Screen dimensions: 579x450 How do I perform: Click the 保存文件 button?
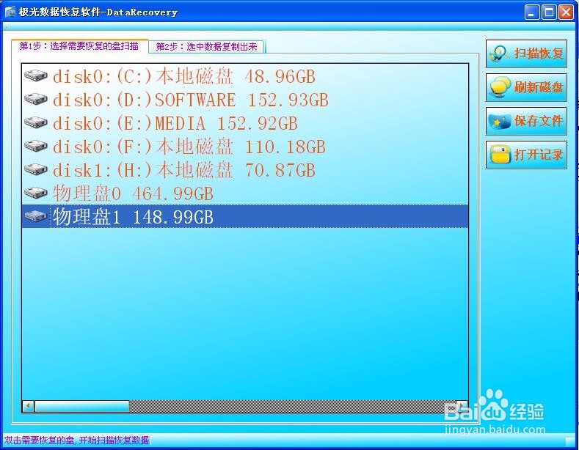click(x=526, y=121)
